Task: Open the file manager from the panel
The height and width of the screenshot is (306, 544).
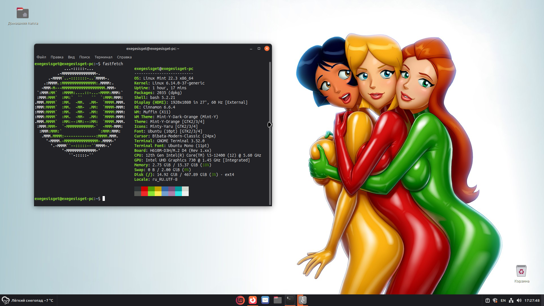Action: pyautogui.click(x=277, y=300)
